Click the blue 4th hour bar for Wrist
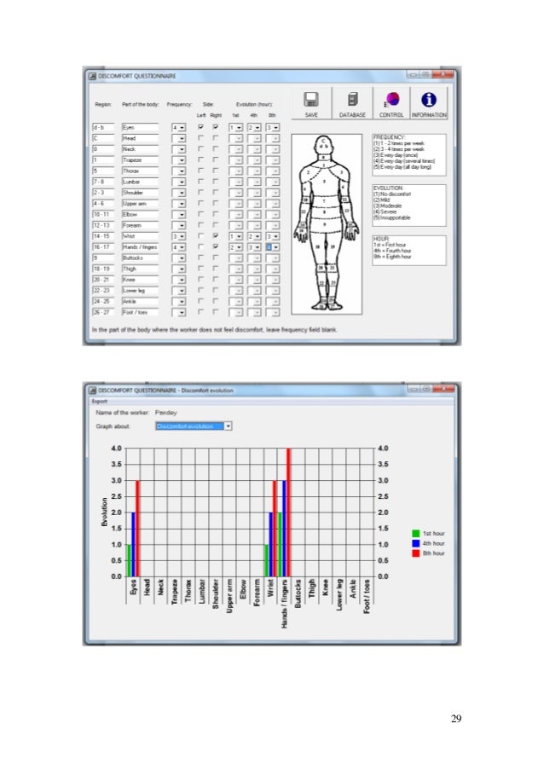 pos(270,544)
